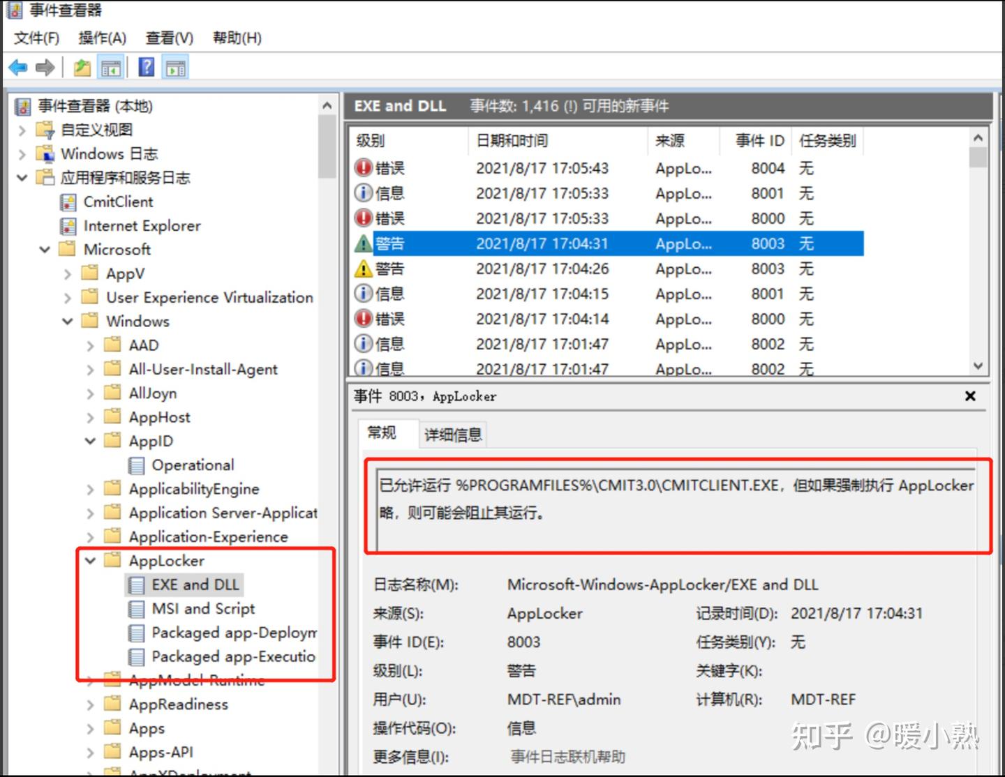Open the 查看(V) menu
The height and width of the screenshot is (777, 1005).
click(x=167, y=38)
